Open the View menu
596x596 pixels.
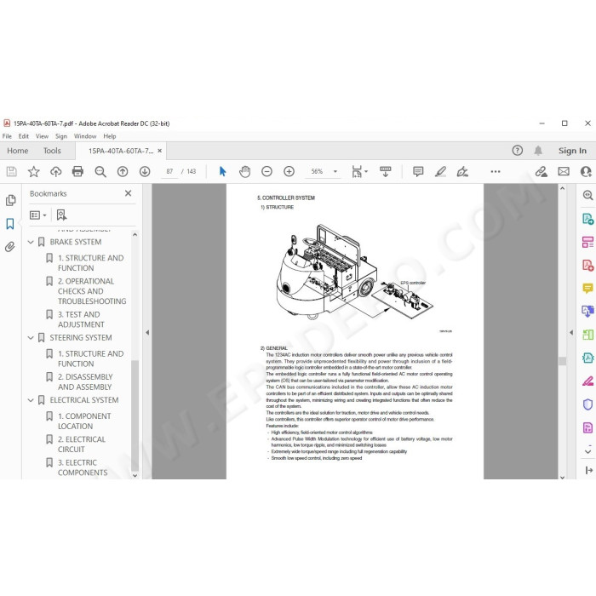tap(42, 136)
